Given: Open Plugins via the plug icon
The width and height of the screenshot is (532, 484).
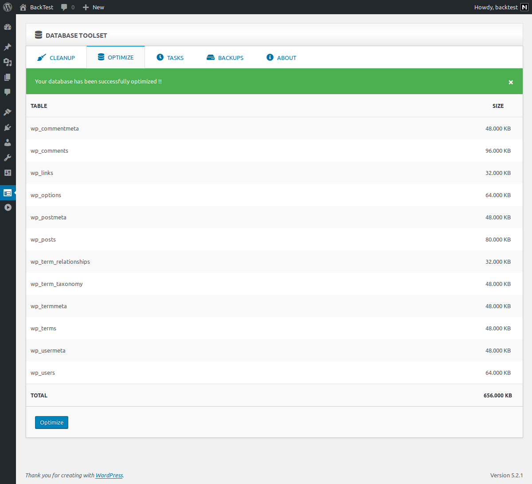Looking at the screenshot, I should pos(8,127).
